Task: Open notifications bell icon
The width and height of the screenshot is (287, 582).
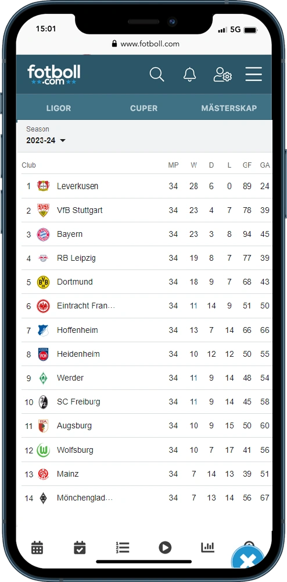Action: (x=190, y=74)
